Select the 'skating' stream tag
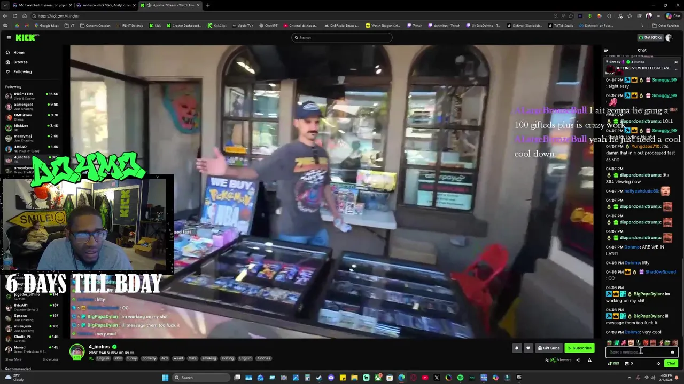Screen dimensions: 684x384 228,358
